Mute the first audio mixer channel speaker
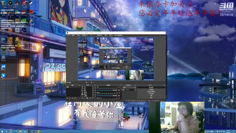The image size is (236, 133). tap(116, 90)
